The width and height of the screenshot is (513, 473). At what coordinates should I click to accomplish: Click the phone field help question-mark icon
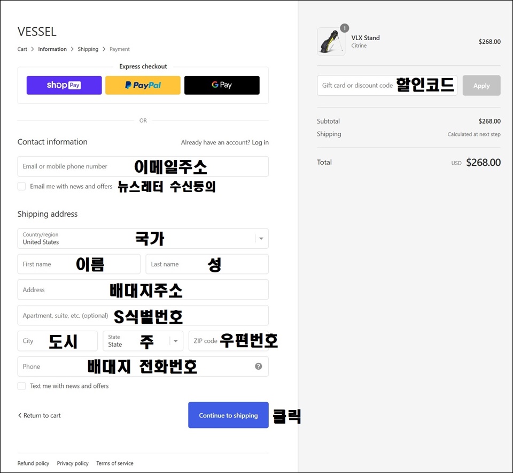(x=258, y=366)
